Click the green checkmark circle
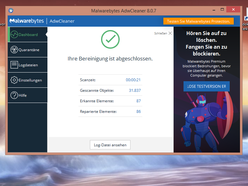This screenshot has width=248, height=186. point(110,39)
